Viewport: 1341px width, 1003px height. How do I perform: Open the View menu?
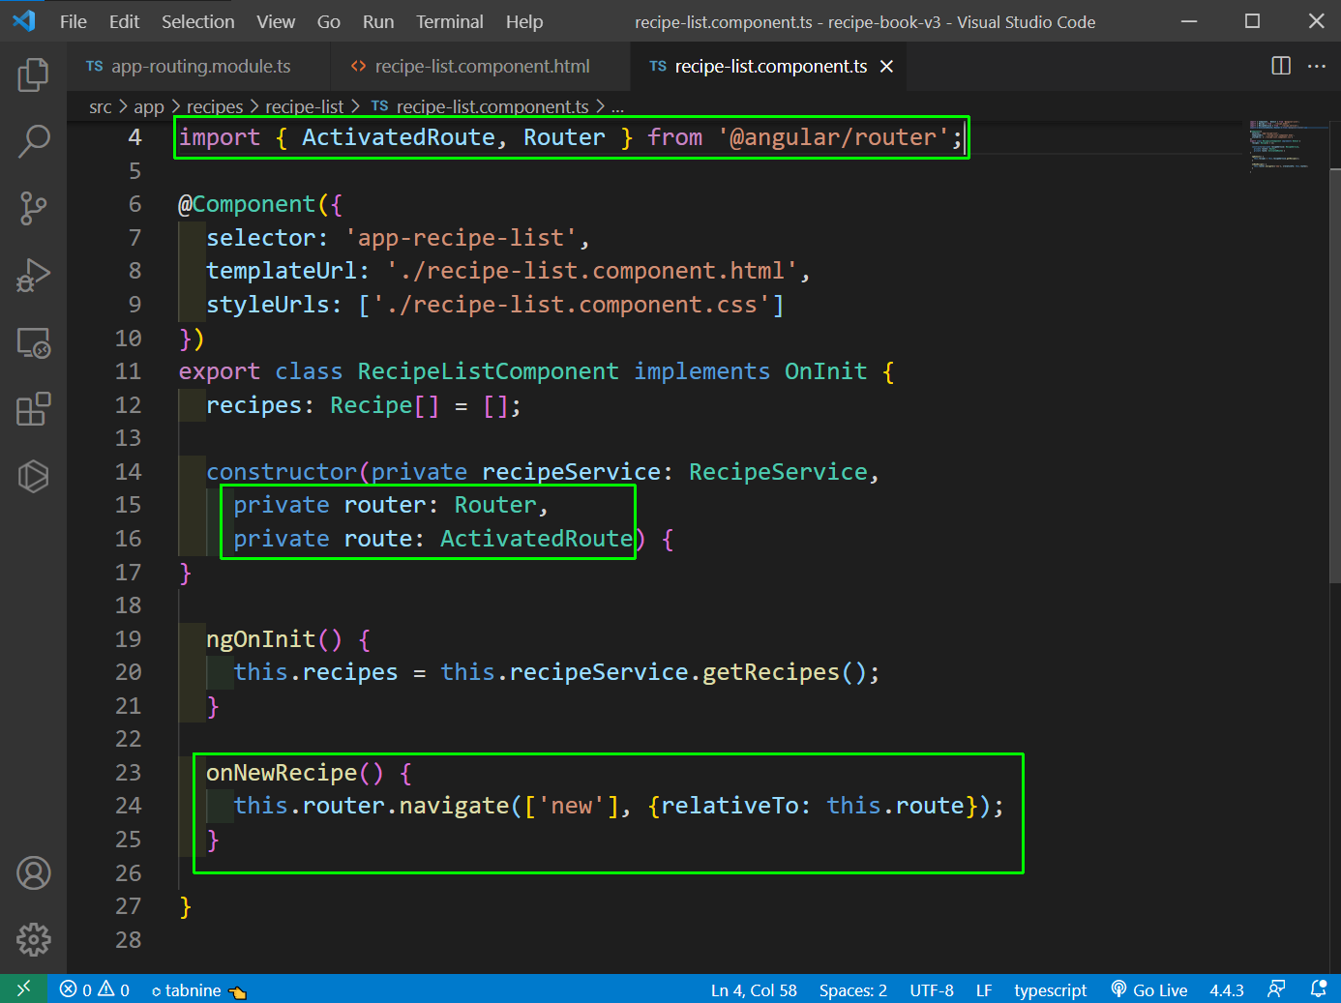point(276,21)
